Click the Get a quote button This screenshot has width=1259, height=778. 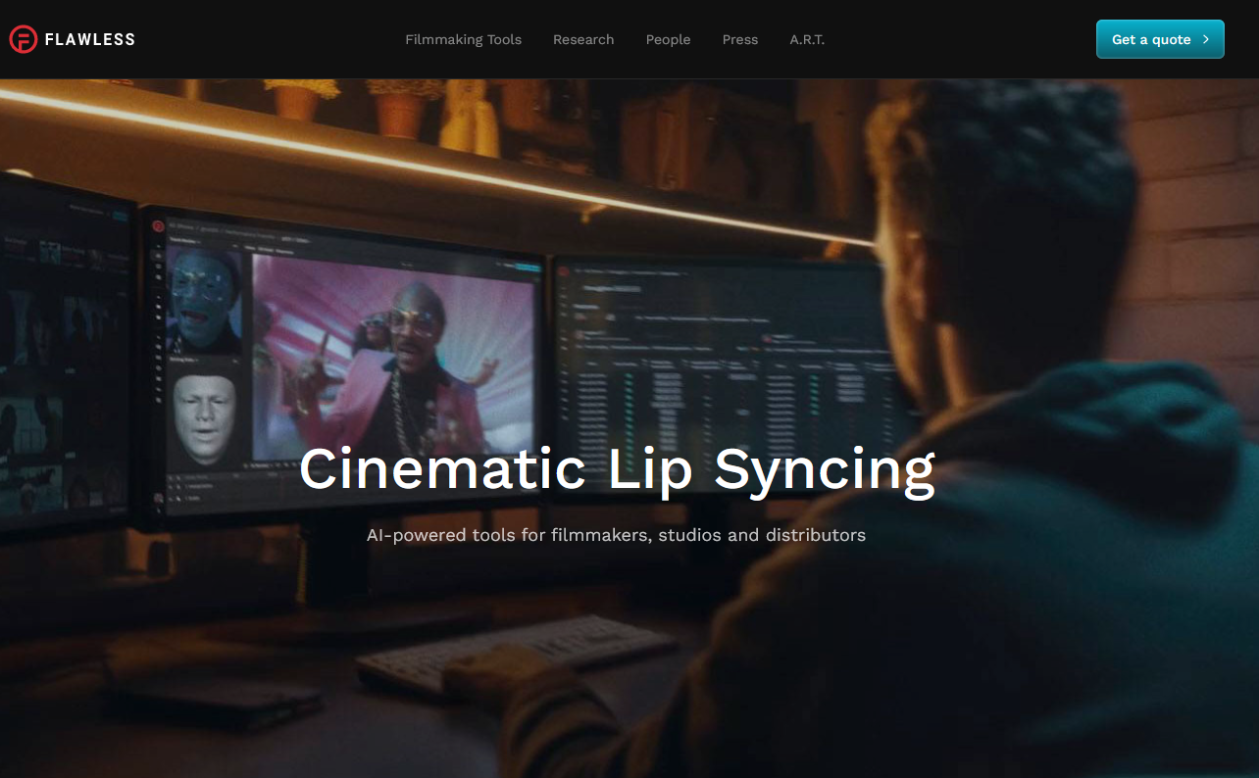coord(1160,39)
